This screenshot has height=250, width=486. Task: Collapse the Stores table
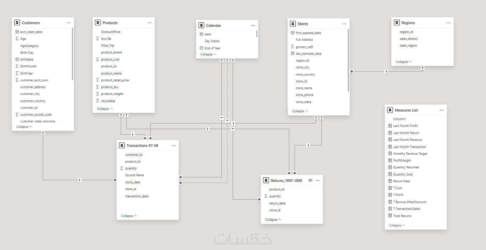click(x=300, y=111)
